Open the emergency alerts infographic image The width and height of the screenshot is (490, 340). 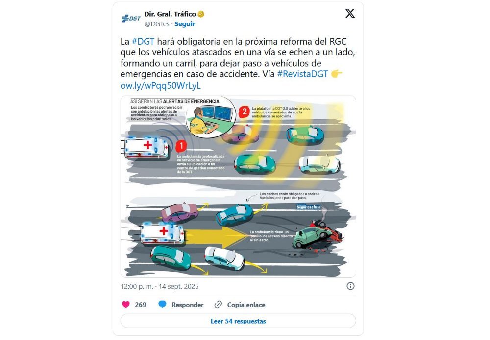pos(238,186)
